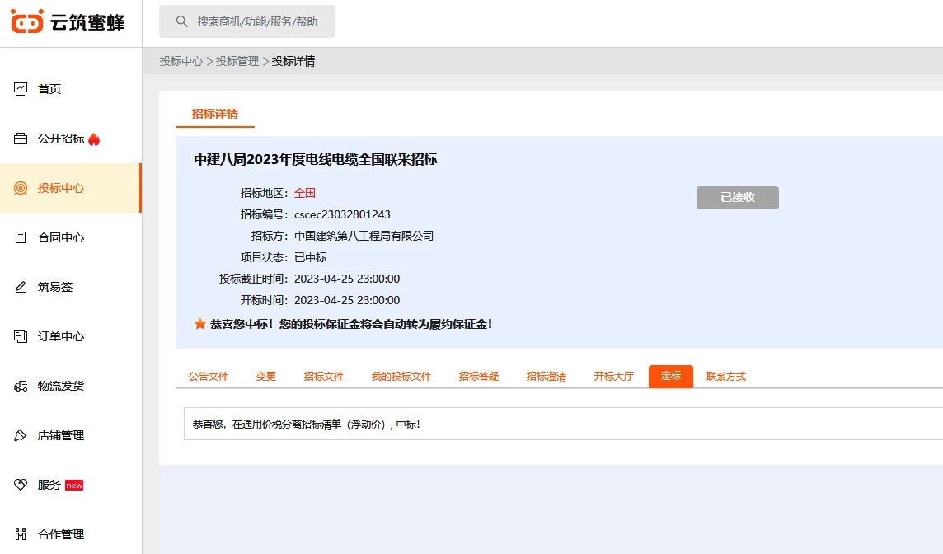This screenshot has width=943, height=554.
Task: Click the 服务 heart icon
Action: [21, 485]
